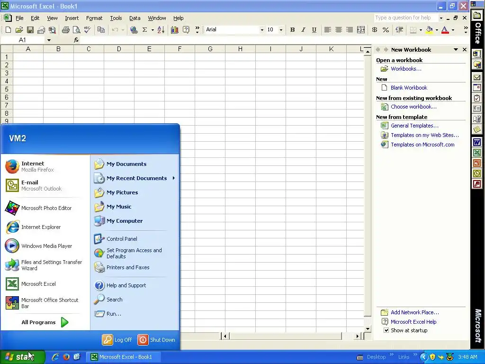Screen dimensions: 485x364
Task: Open the Insert menu
Action: pyautogui.click(x=72, y=18)
